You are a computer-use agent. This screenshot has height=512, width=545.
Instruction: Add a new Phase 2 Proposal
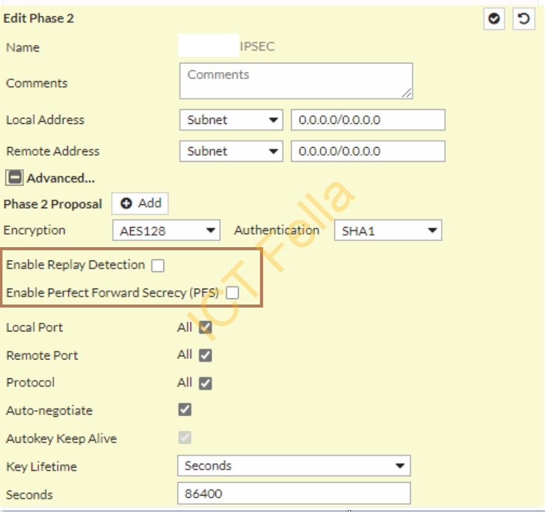coord(140,204)
